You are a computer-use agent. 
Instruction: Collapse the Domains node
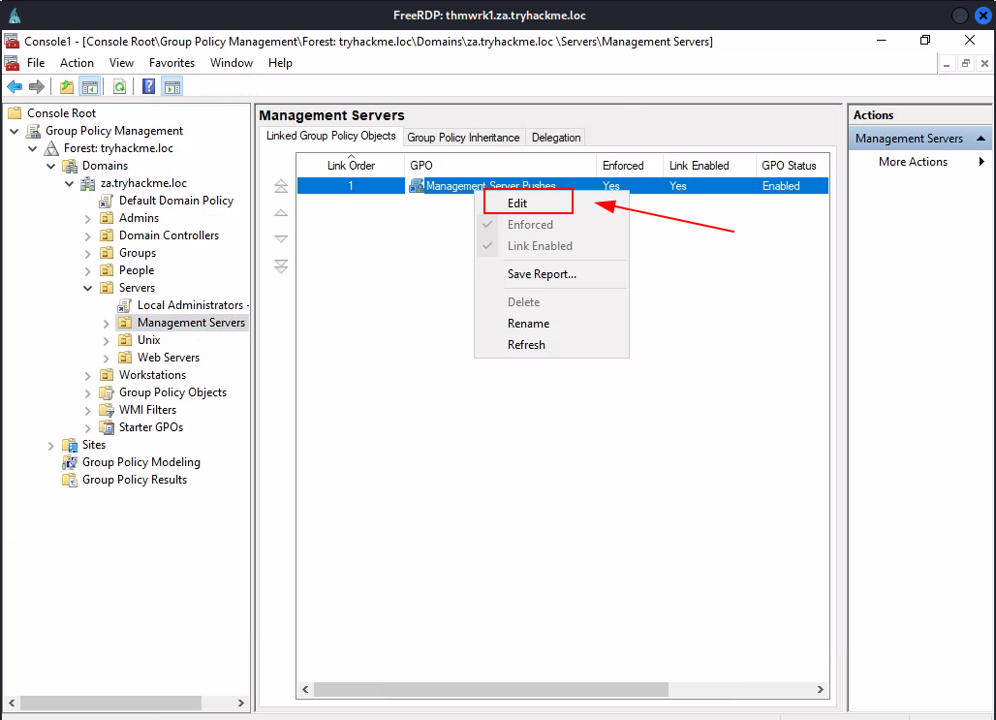click(51, 166)
